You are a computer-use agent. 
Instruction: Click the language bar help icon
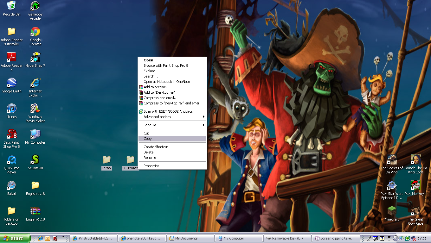click(382, 239)
